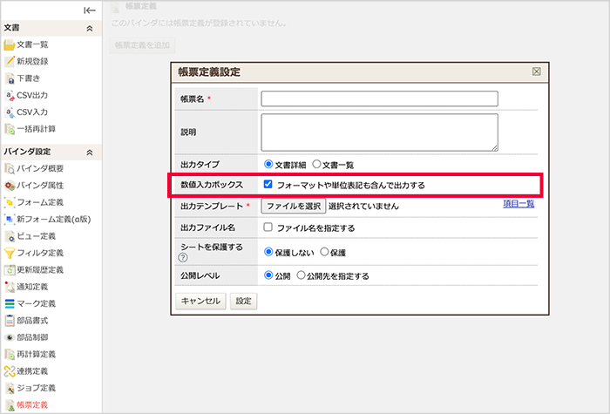The image size is (610, 414).
Task: Select 公開先を指定する radio
Action: pyautogui.click(x=301, y=275)
